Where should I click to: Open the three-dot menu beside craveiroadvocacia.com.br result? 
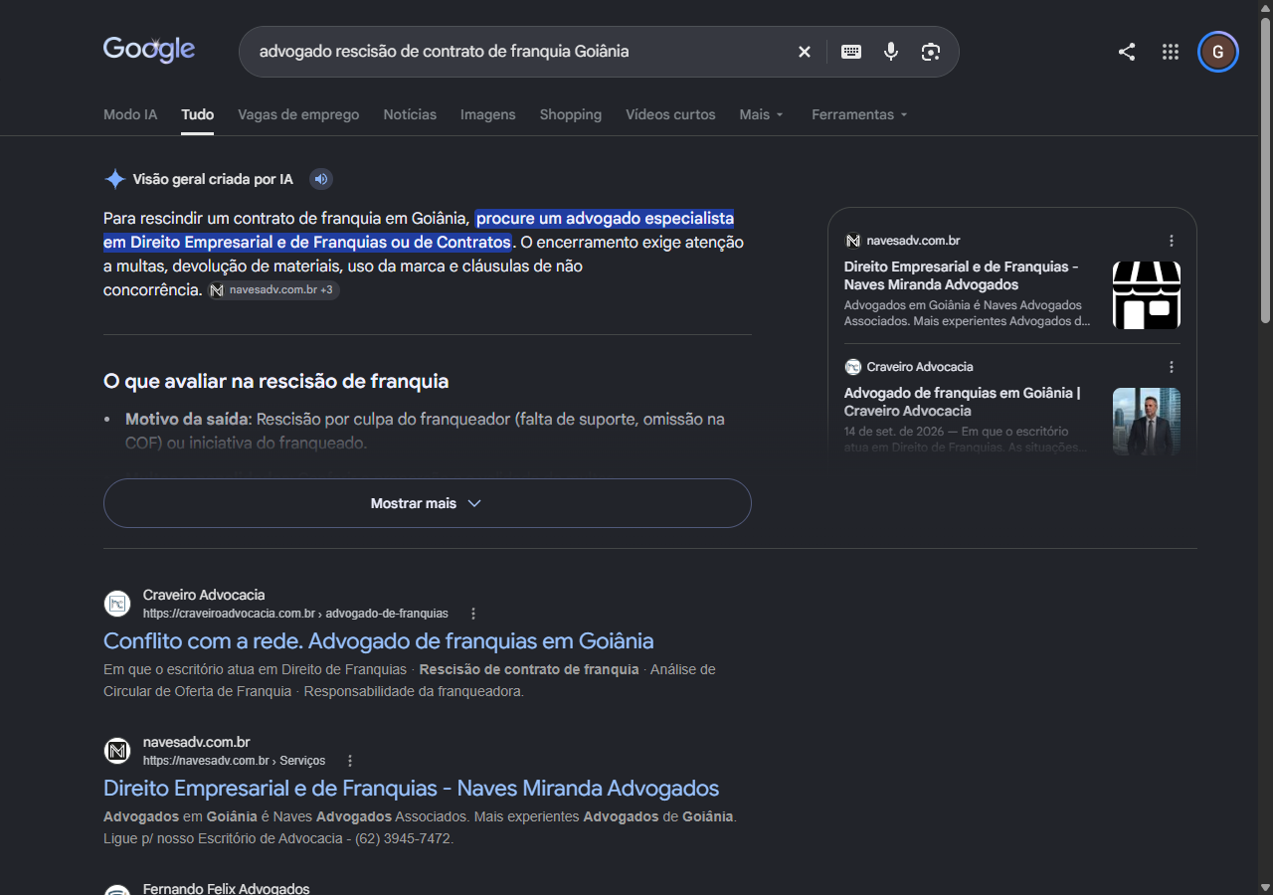473,614
